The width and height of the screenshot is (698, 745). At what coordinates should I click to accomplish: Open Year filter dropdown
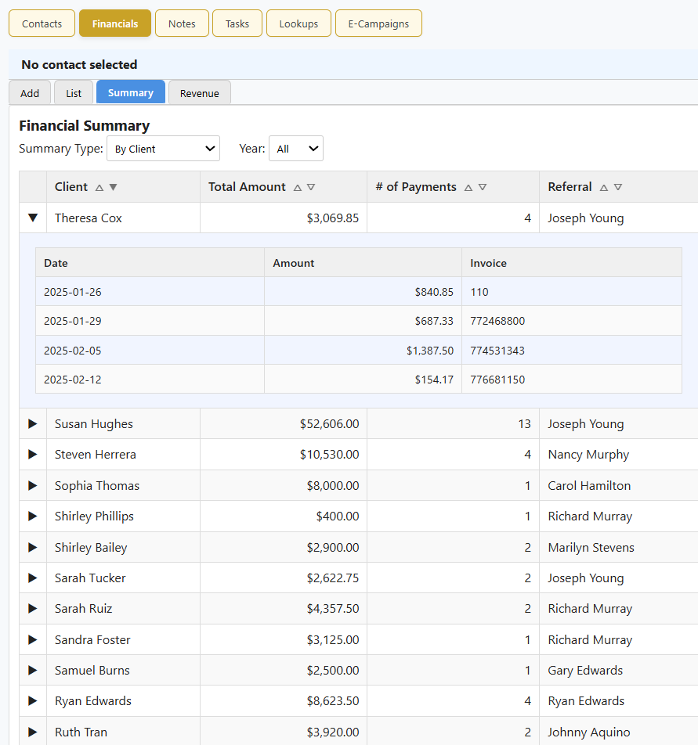pyautogui.click(x=296, y=149)
